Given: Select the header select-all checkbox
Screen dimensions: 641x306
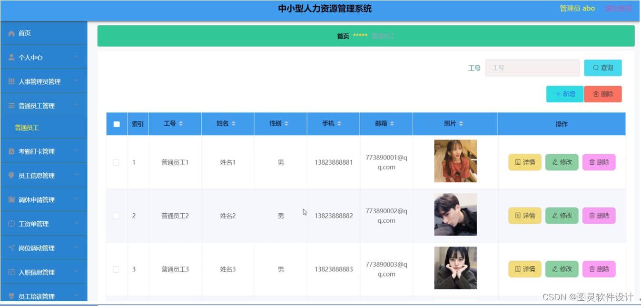Looking at the screenshot, I should coord(117,124).
